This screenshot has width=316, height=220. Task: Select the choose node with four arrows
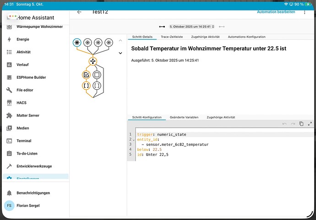pos(93,61)
